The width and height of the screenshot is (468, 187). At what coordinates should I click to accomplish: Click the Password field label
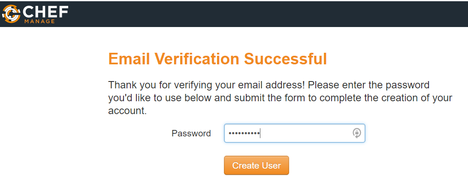click(x=191, y=133)
